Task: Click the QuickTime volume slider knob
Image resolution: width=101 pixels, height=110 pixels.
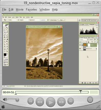Action: point(17,100)
